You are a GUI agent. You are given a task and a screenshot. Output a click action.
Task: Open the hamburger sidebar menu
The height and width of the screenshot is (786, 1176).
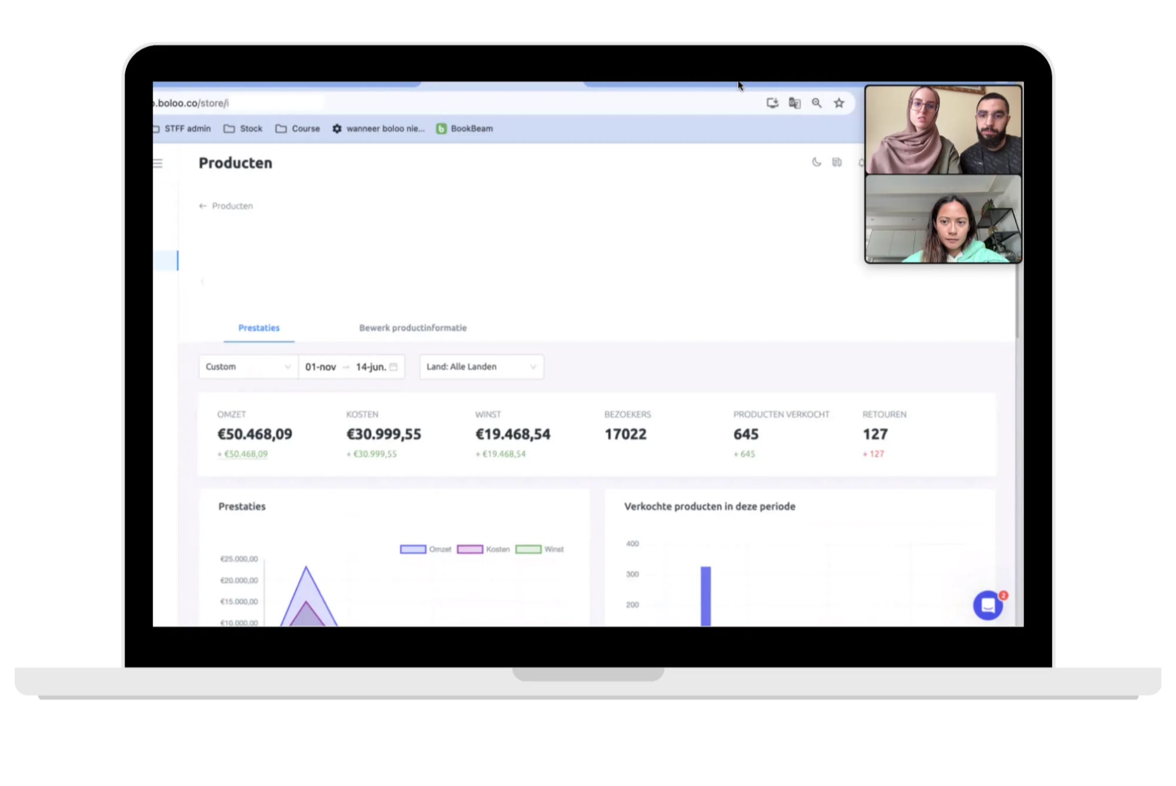tap(158, 163)
